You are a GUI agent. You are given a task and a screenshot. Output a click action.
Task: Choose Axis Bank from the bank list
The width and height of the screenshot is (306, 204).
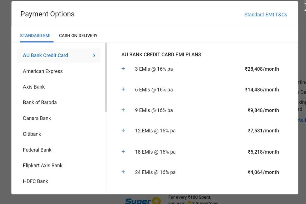click(x=34, y=87)
